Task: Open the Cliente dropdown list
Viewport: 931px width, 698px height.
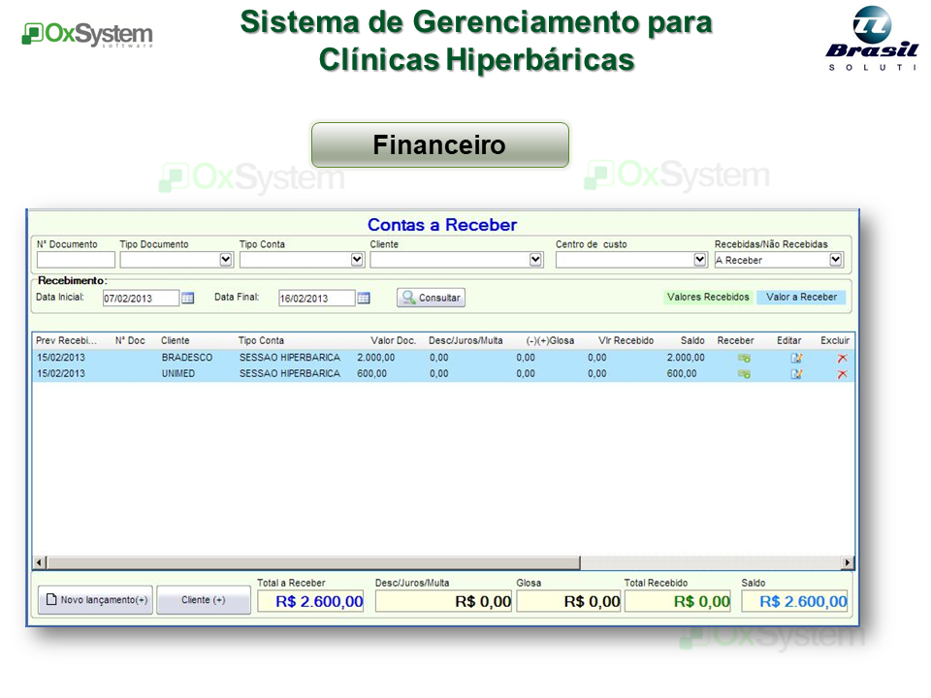Action: coord(535,260)
